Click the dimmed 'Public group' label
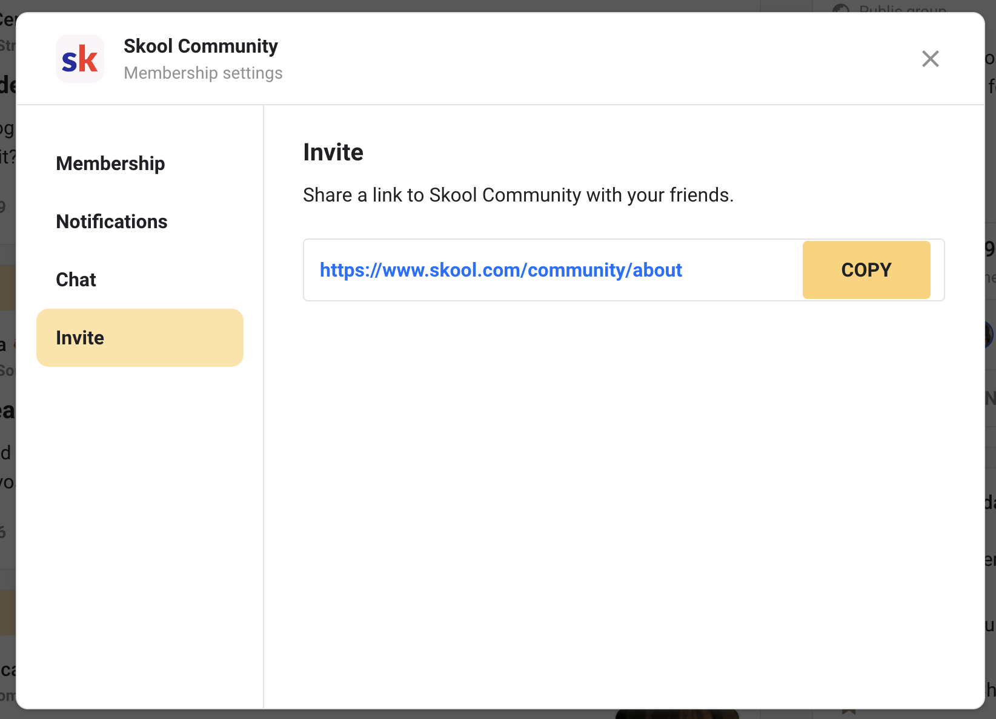The height and width of the screenshot is (719, 996). click(x=903, y=8)
